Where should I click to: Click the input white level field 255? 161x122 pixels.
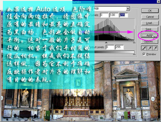tap(124, 15)
